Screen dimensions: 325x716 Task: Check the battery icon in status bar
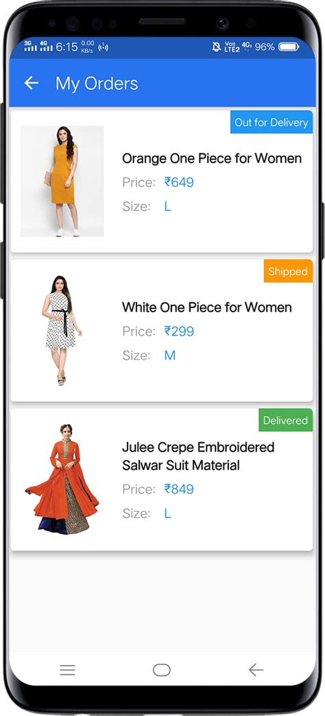click(x=289, y=47)
